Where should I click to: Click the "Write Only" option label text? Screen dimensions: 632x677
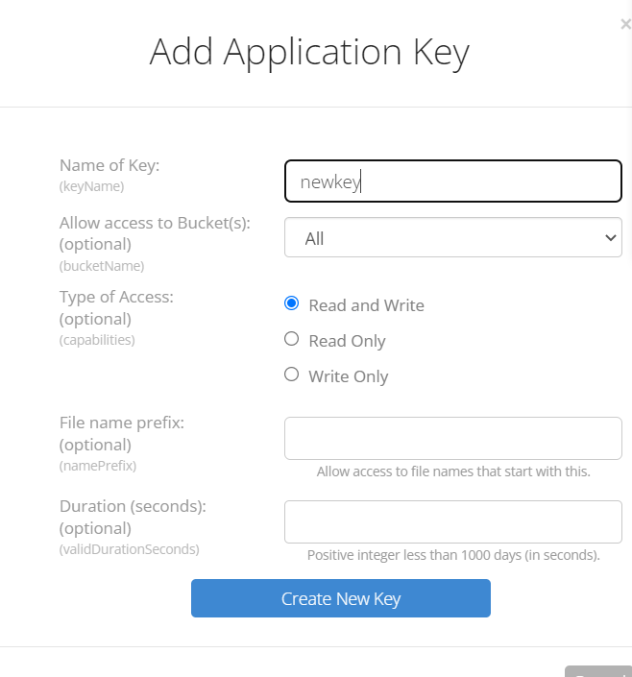pos(349,376)
